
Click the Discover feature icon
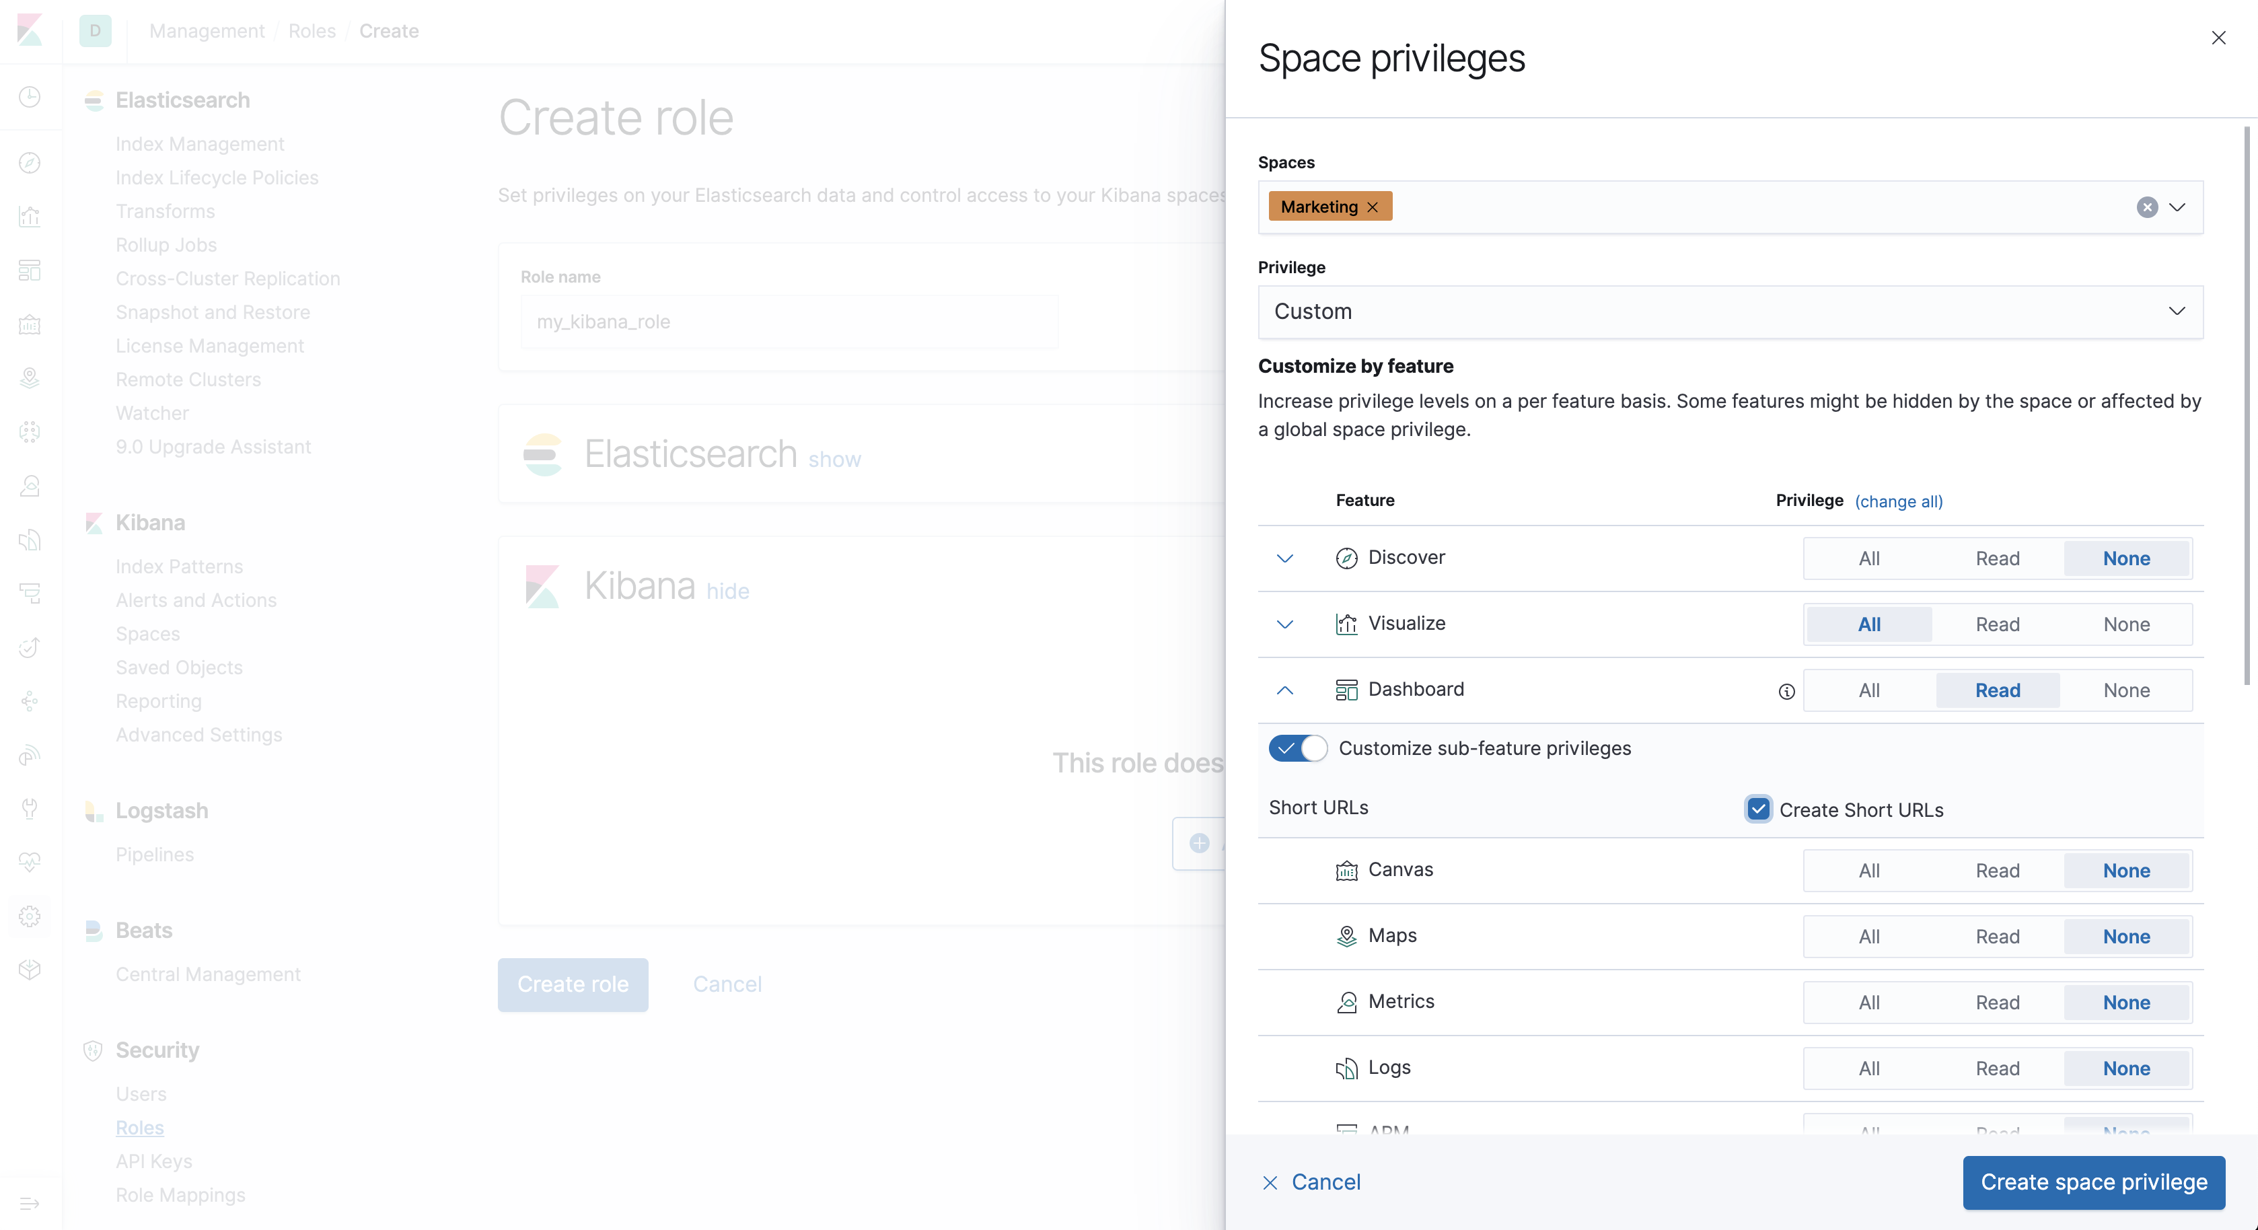click(x=1345, y=557)
